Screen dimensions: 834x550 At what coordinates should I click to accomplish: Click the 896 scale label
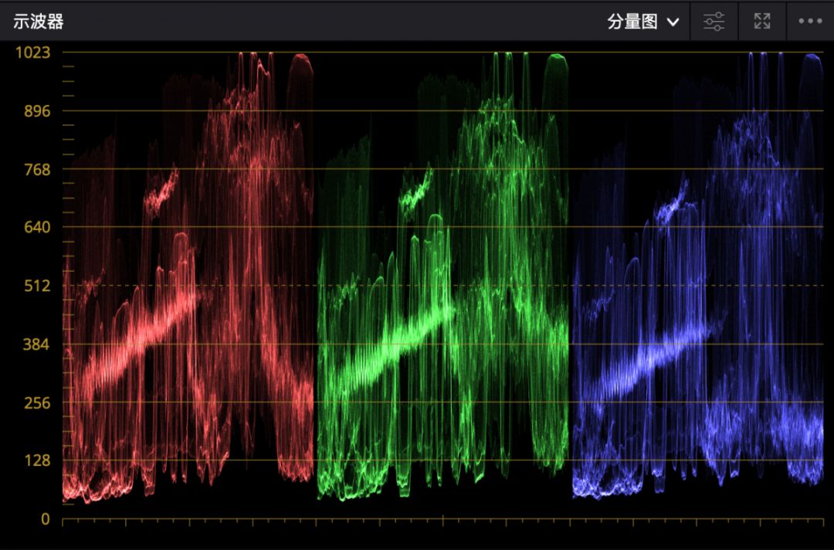tap(37, 111)
